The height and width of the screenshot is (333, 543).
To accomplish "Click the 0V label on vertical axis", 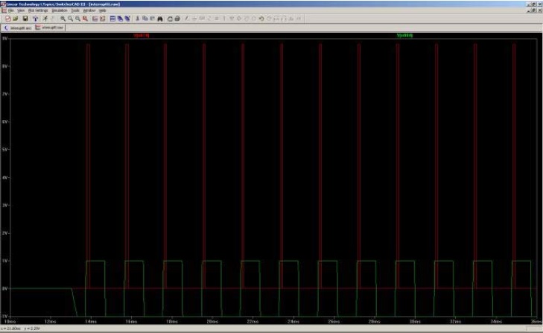I will [x=5, y=288].
